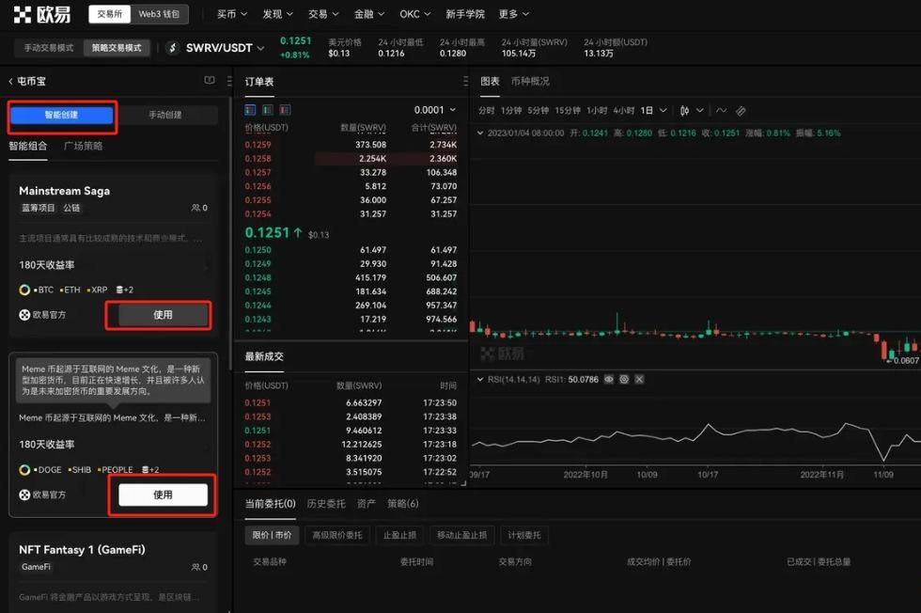
Task: Select the buy-orders-only order book view
Action: 268,110
